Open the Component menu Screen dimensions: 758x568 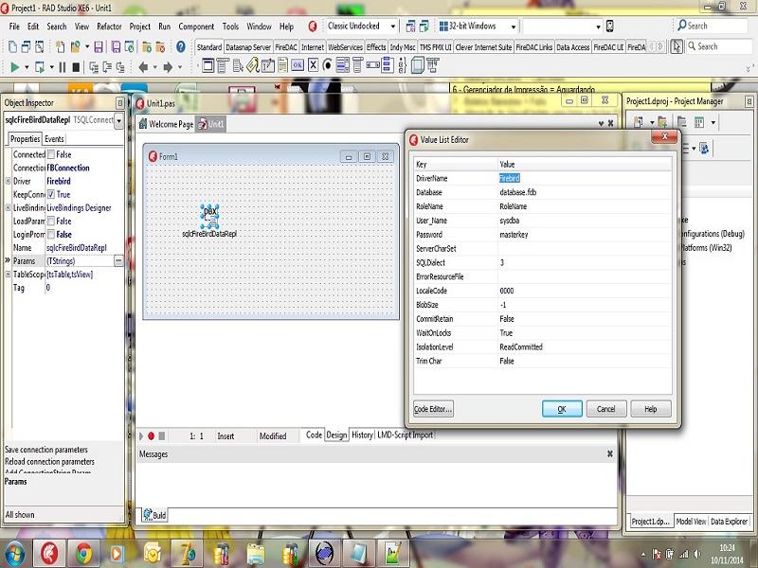(196, 27)
